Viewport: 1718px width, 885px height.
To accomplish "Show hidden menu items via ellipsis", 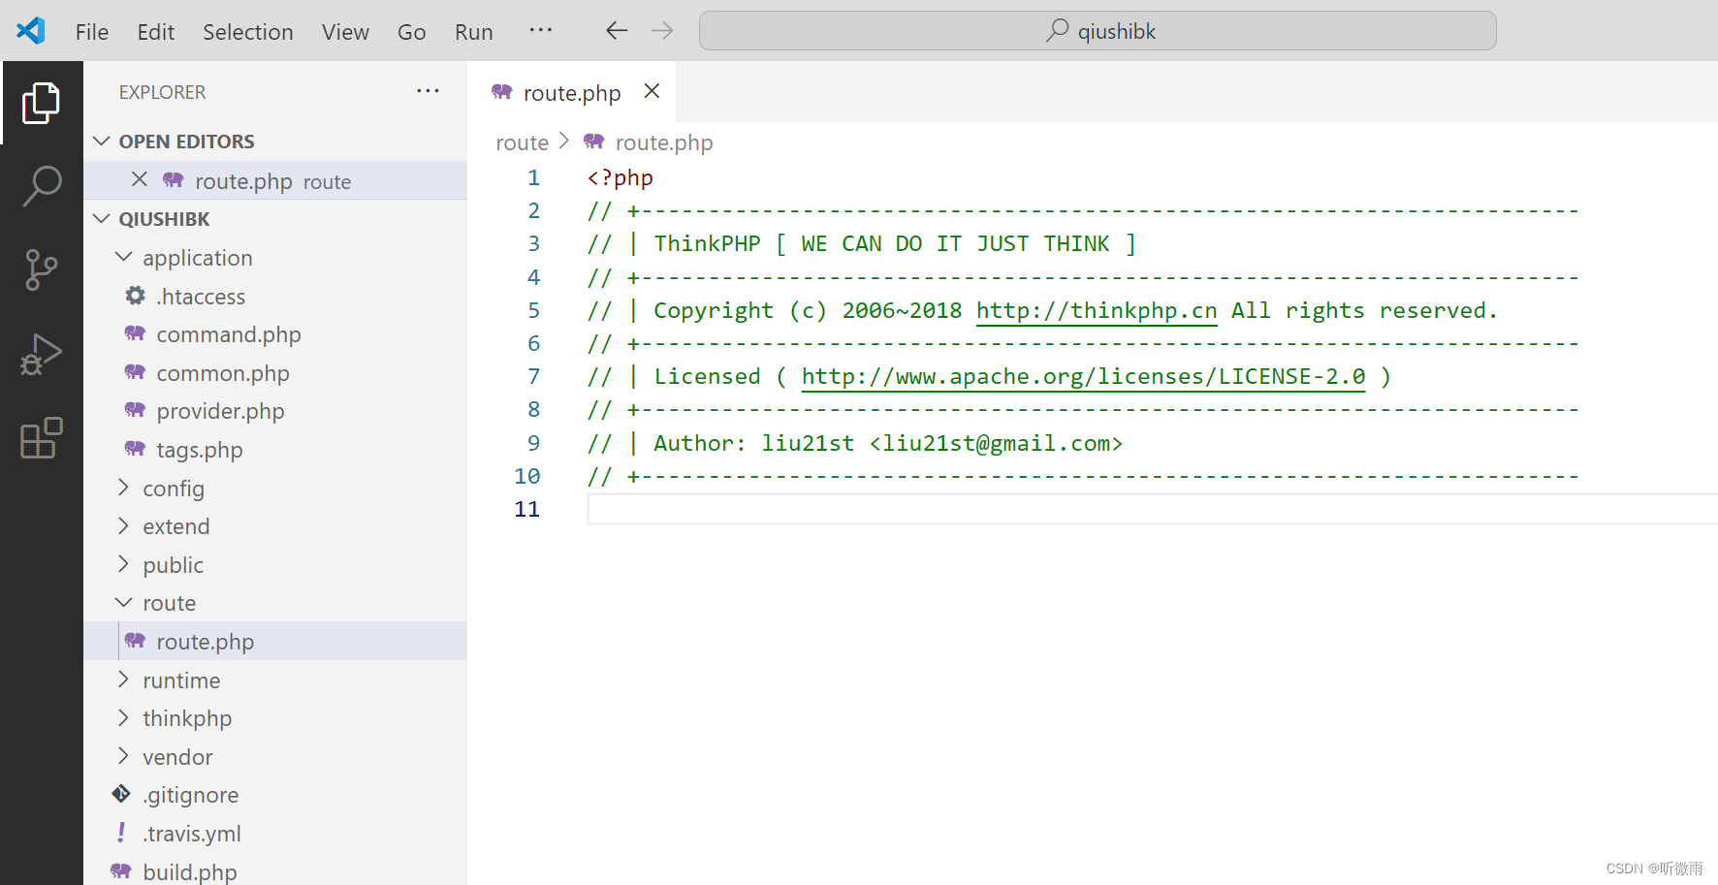I will (541, 30).
